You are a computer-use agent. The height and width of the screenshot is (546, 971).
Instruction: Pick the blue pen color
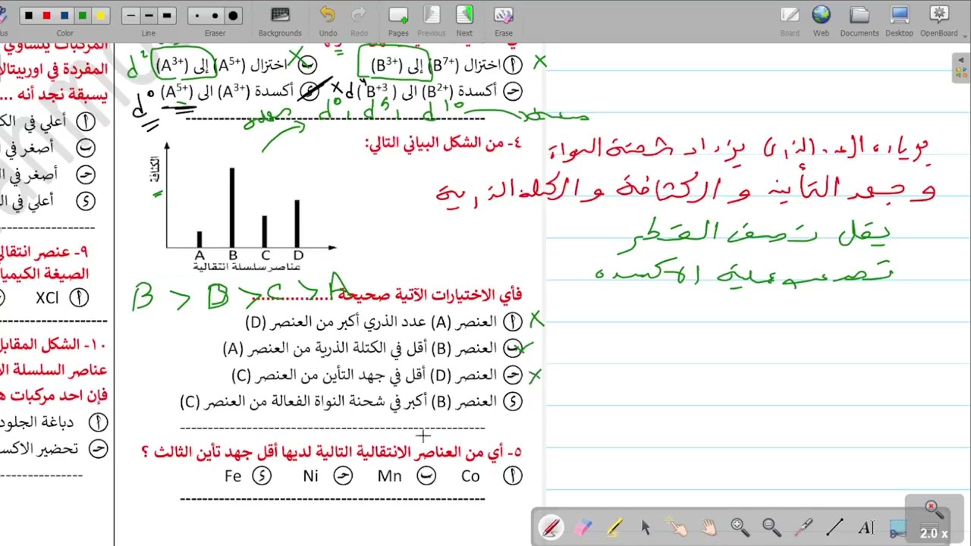point(64,15)
